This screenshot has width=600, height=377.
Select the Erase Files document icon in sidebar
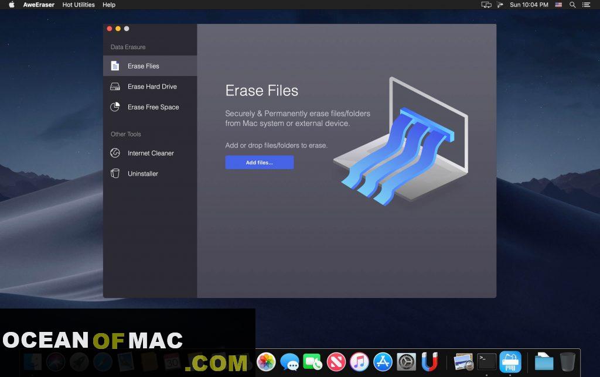pyautogui.click(x=115, y=66)
